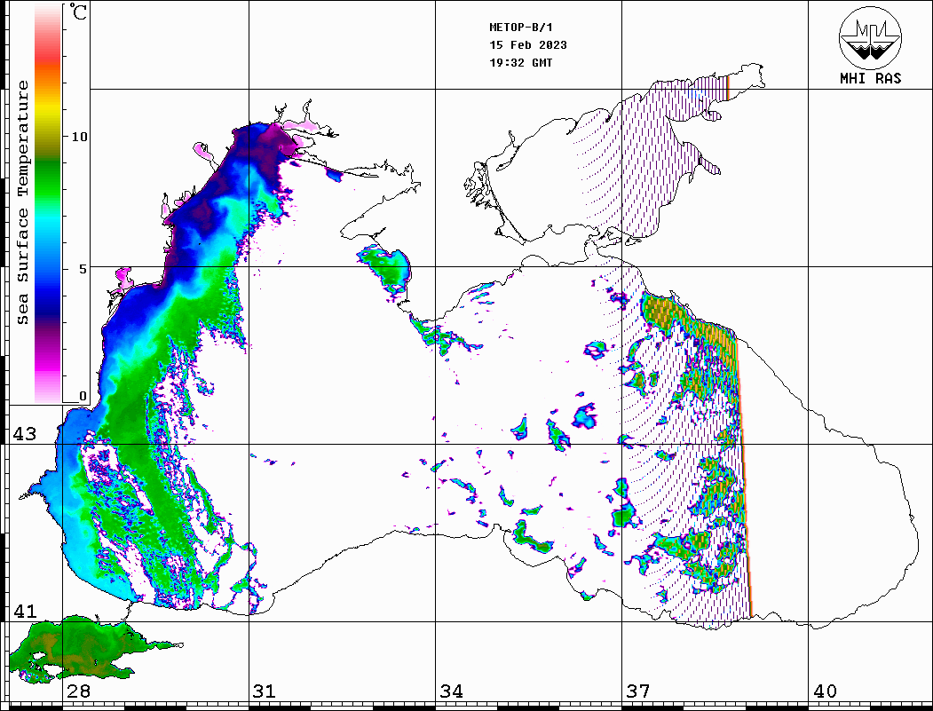
Task: Click latitude label '41'
Action: 25,611
